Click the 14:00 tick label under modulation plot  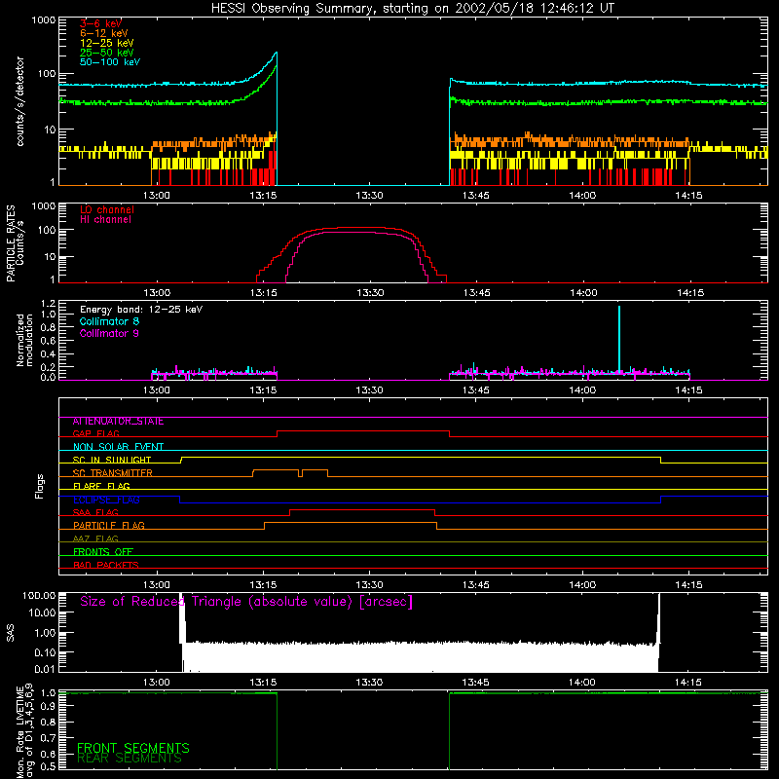pos(582,390)
